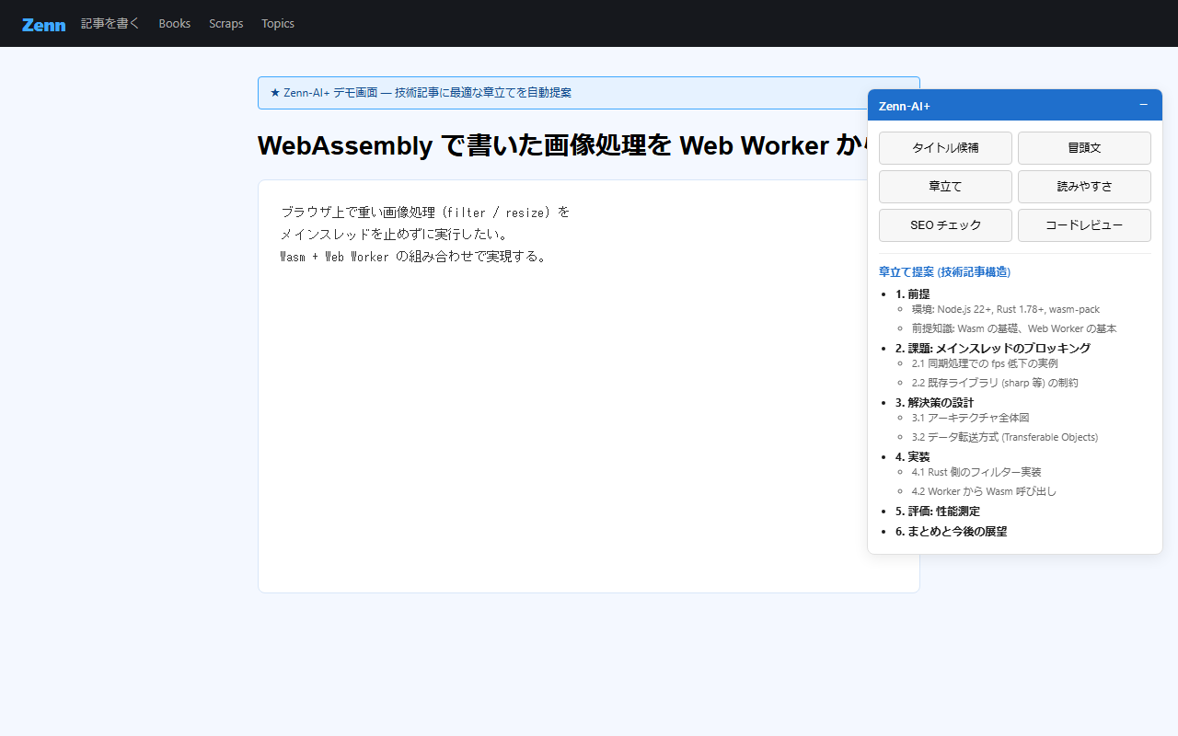Select 6. まとめと今後の展望
This screenshot has width=1178, height=736.
[951, 532]
